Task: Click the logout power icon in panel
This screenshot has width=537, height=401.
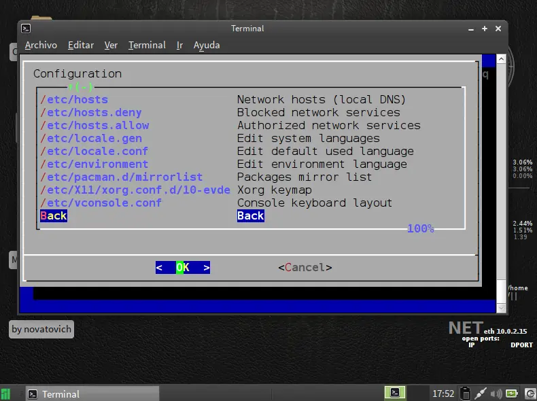Action: (x=530, y=394)
